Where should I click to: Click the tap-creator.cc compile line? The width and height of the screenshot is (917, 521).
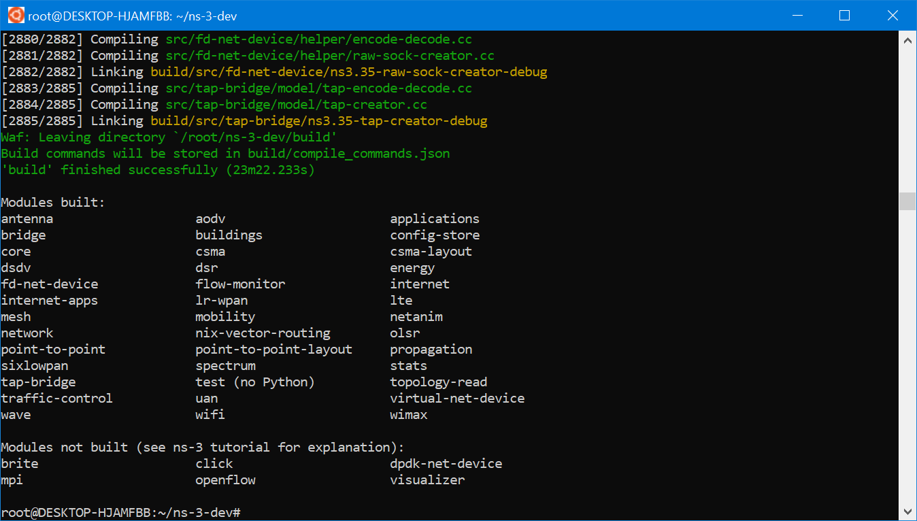pos(214,105)
